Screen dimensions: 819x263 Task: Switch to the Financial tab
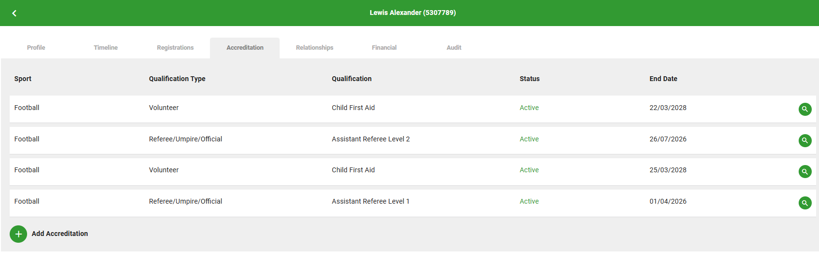[384, 48]
